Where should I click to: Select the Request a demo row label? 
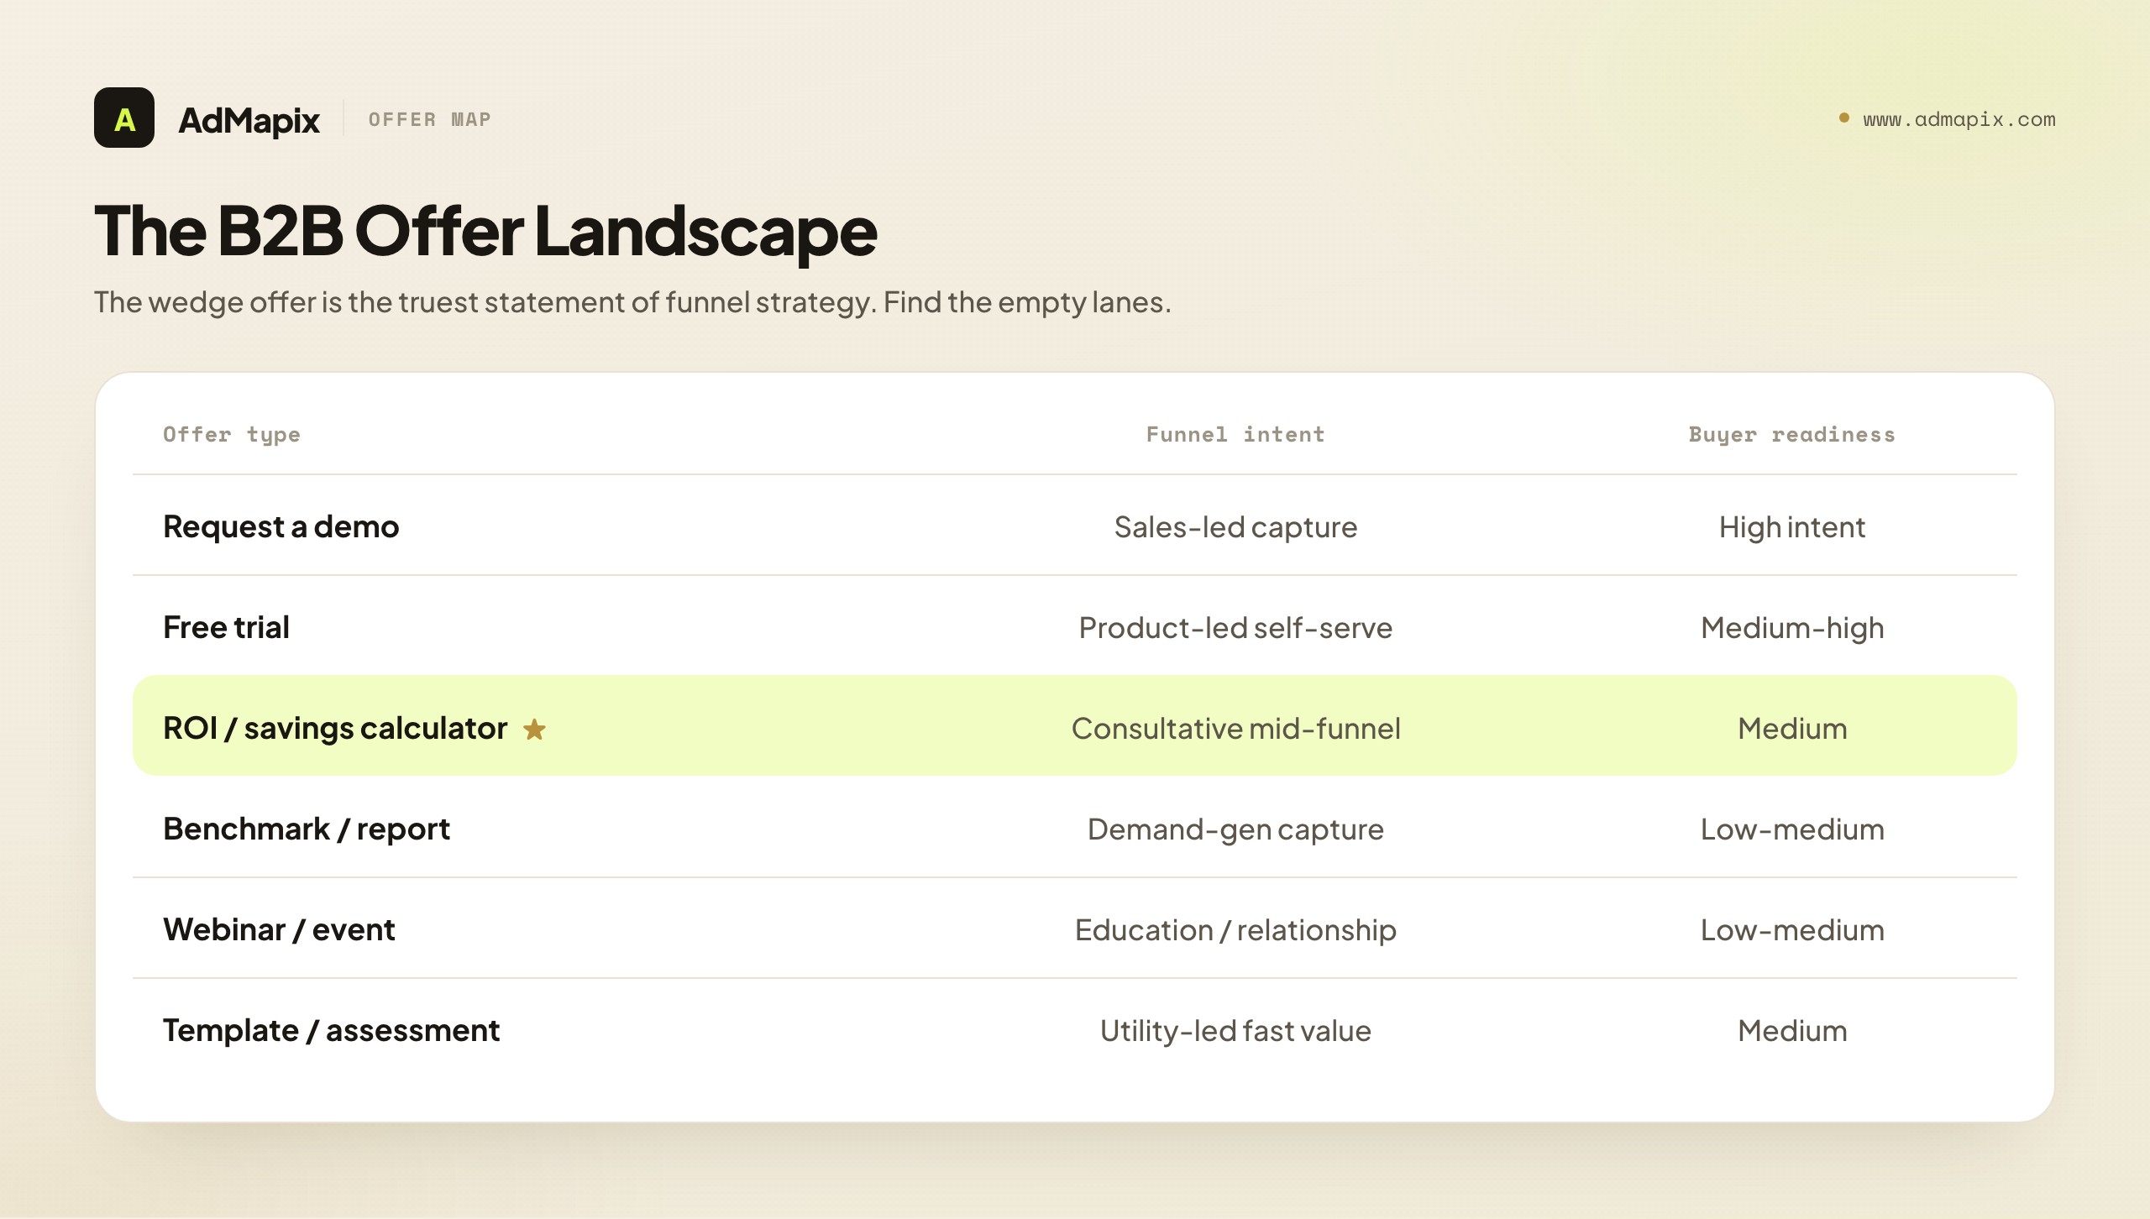pos(281,526)
